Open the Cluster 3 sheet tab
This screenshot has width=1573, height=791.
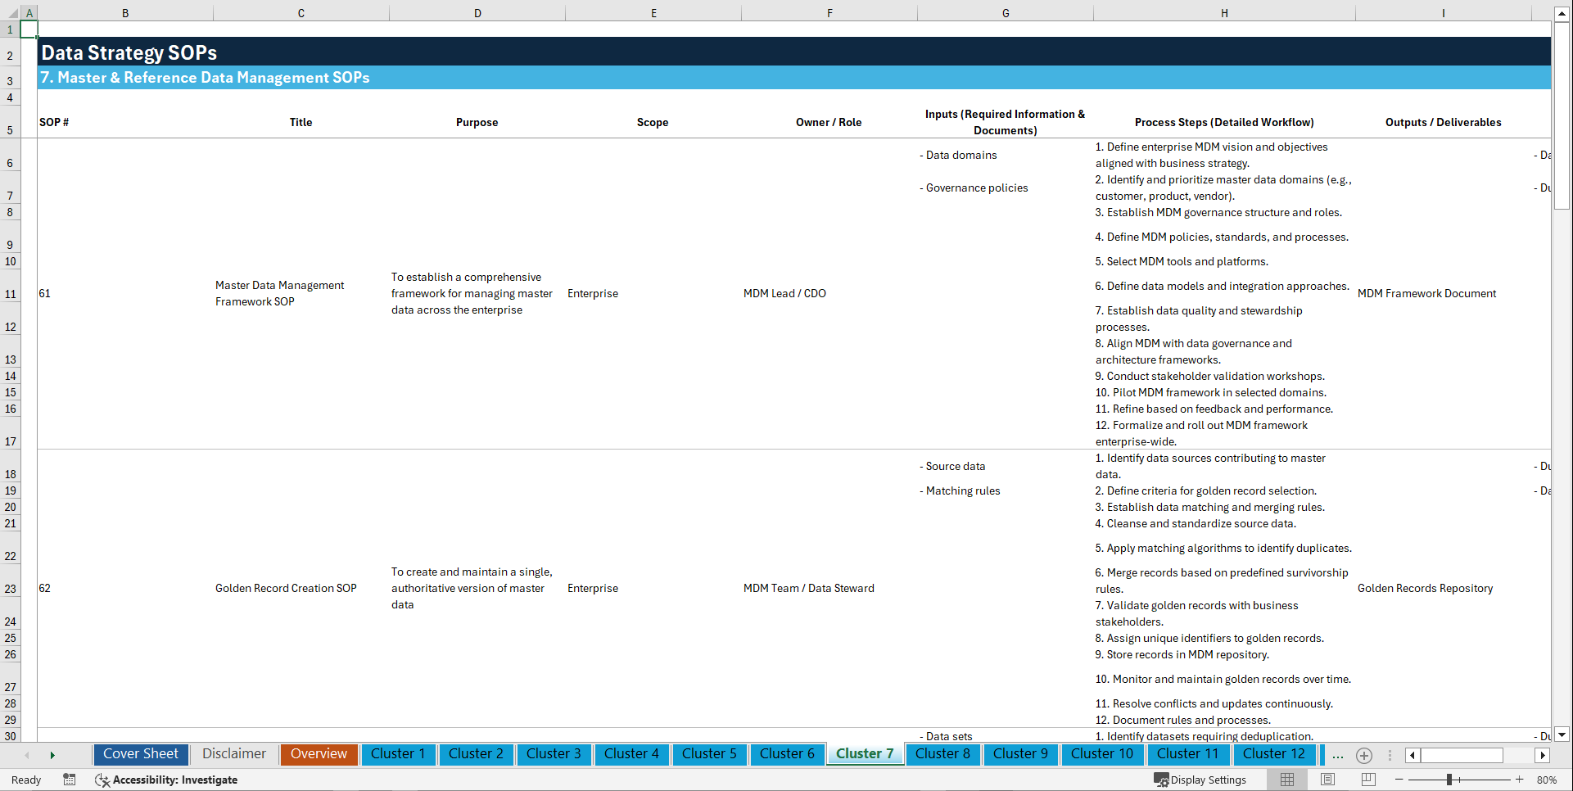pos(554,754)
